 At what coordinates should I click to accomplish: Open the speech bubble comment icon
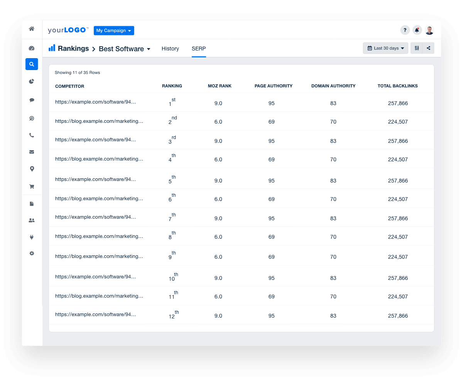coord(32,100)
